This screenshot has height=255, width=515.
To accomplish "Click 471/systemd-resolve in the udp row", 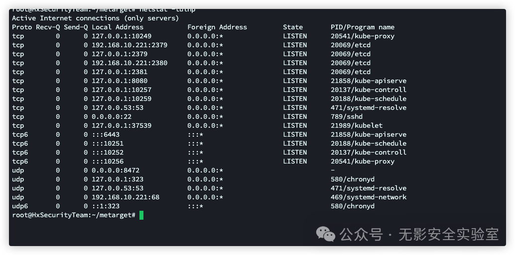I will (x=369, y=188).
